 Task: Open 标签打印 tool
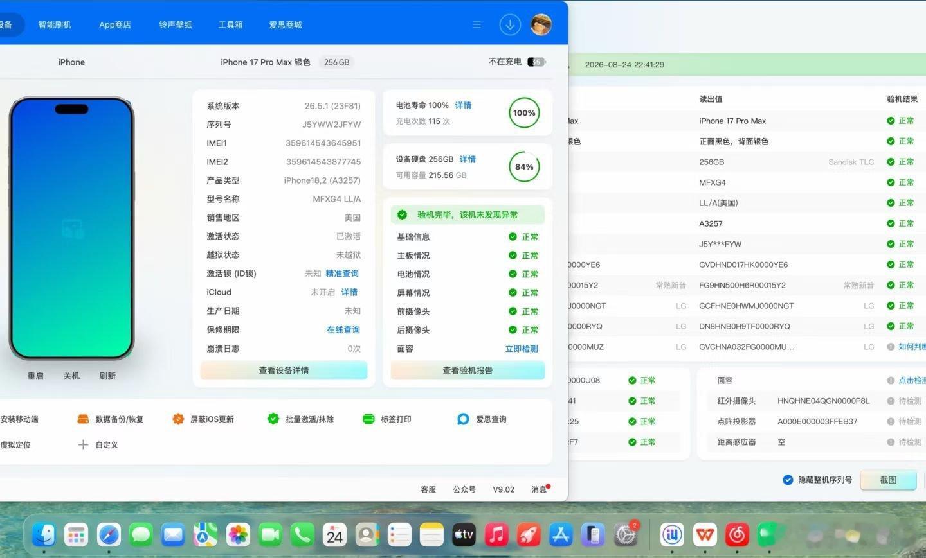pos(387,419)
